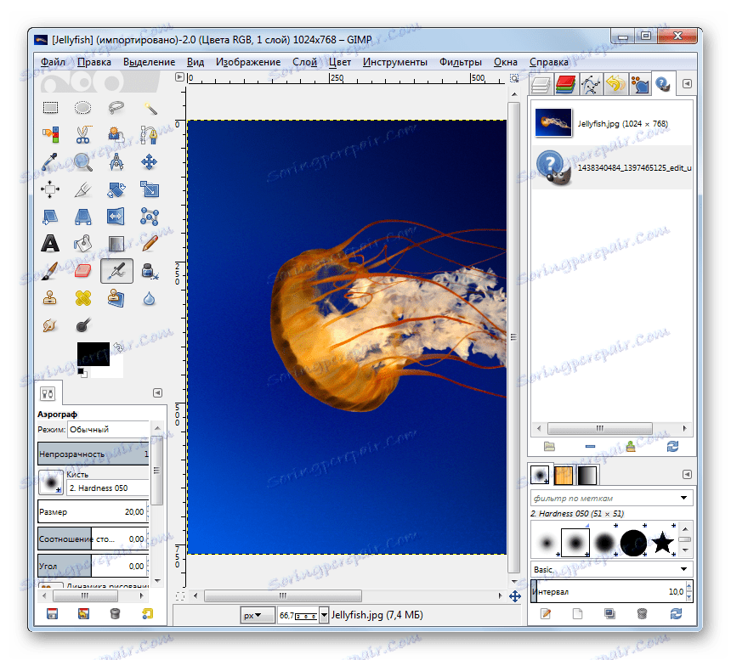Open the Справка menu
The width and height of the screenshot is (731, 660).
(x=549, y=62)
